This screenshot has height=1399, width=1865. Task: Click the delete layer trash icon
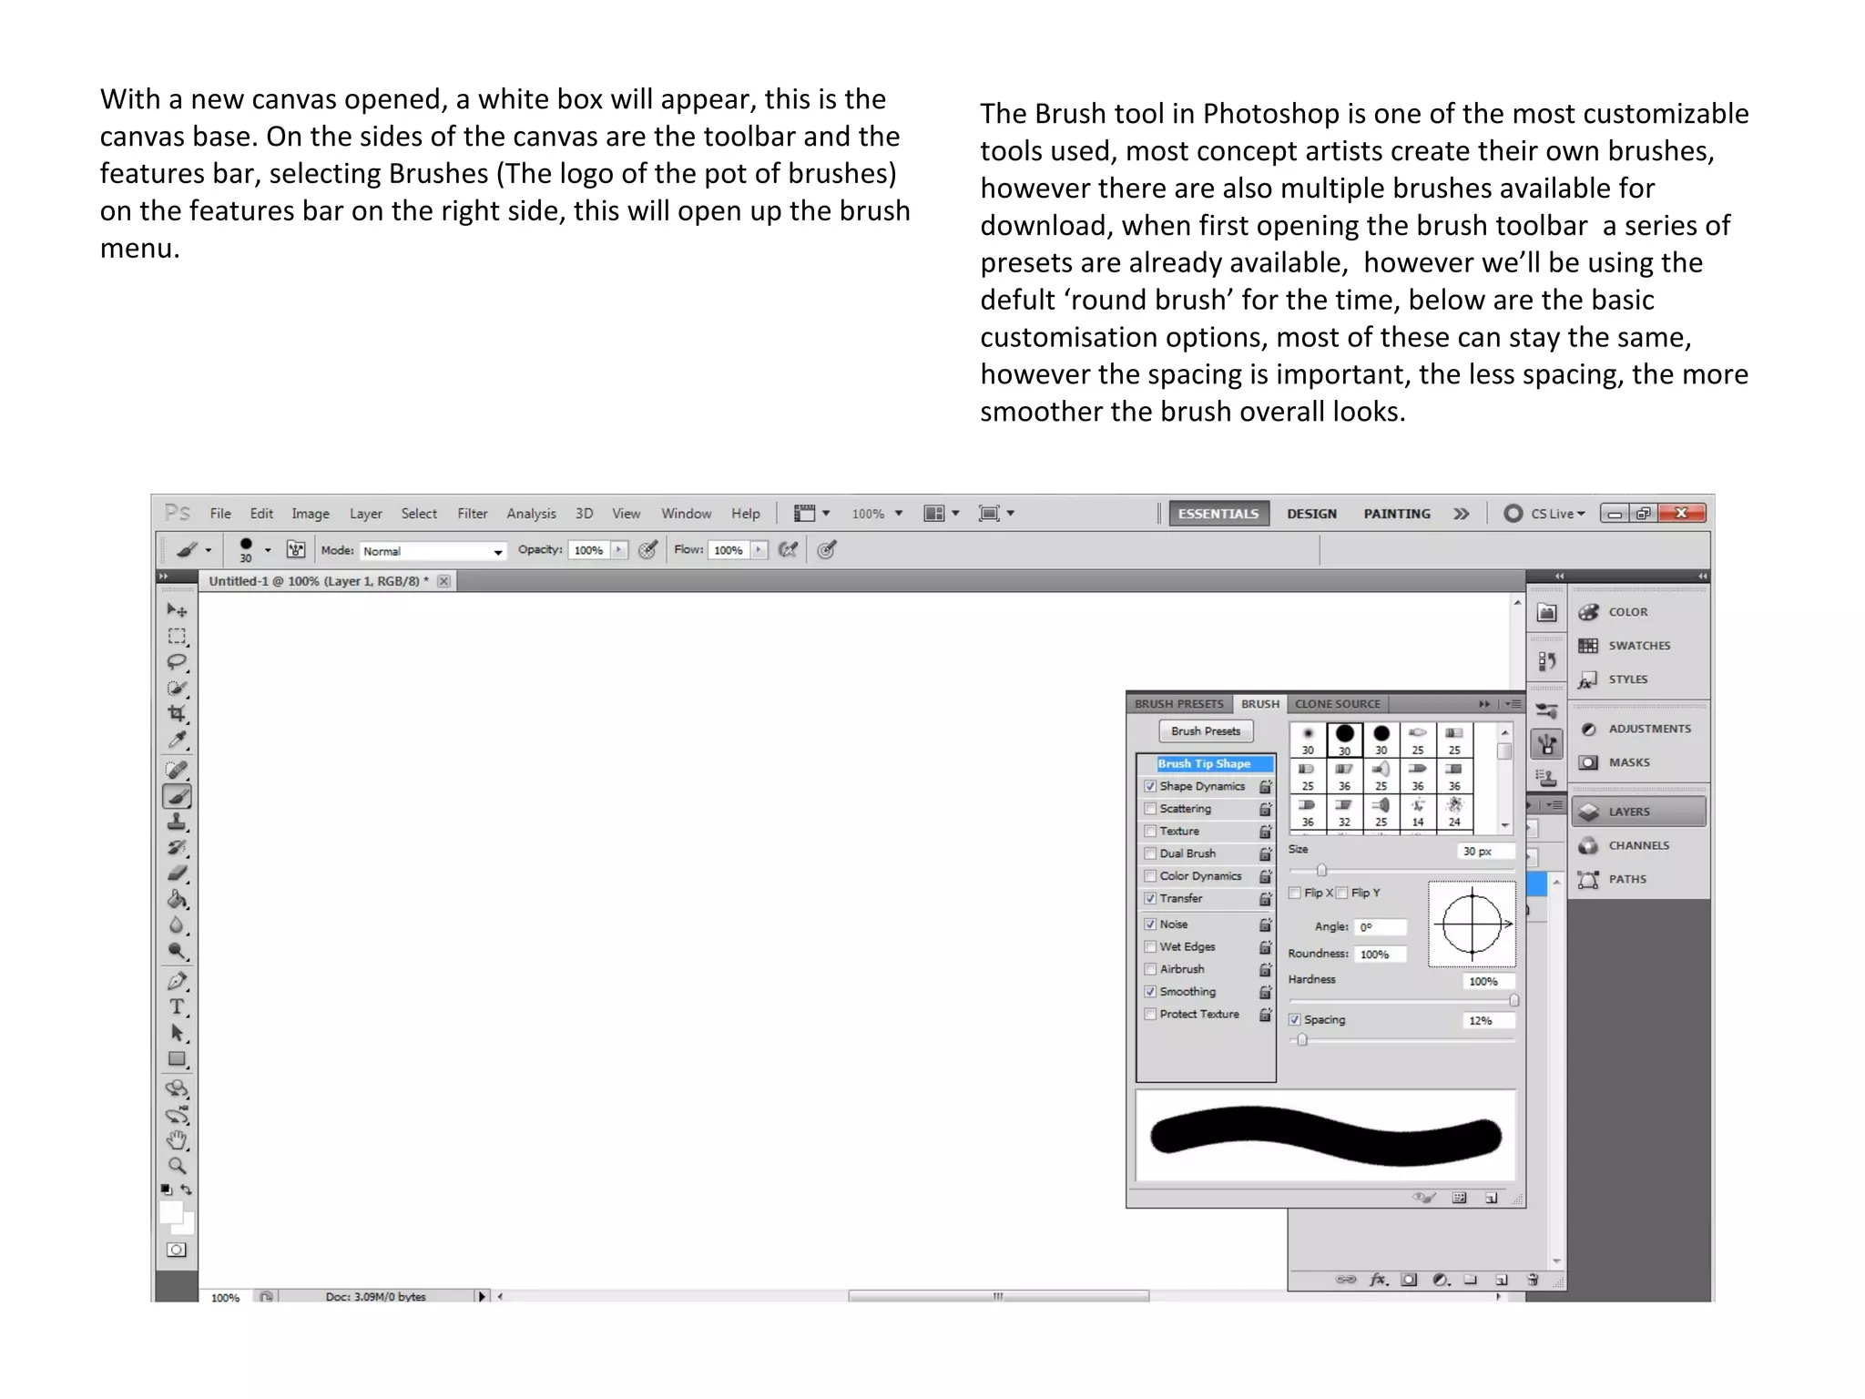tap(1534, 1280)
